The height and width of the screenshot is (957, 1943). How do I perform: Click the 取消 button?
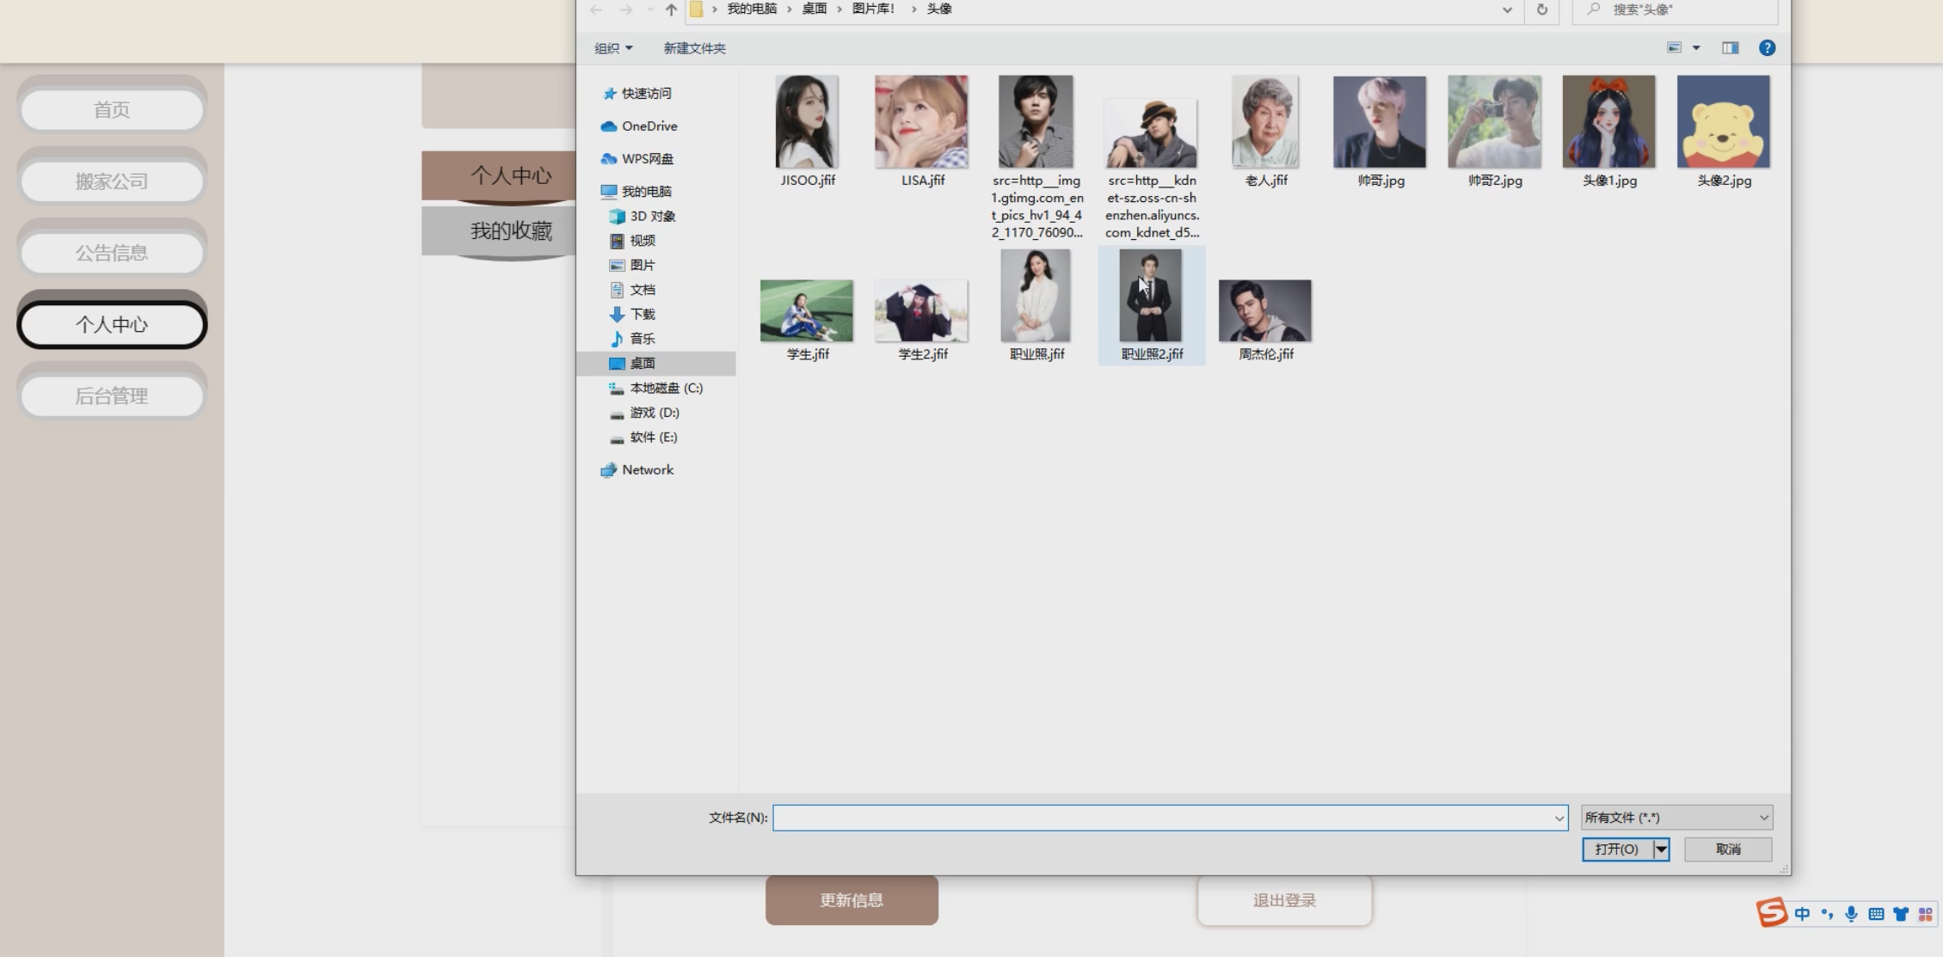click(x=1728, y=850)
